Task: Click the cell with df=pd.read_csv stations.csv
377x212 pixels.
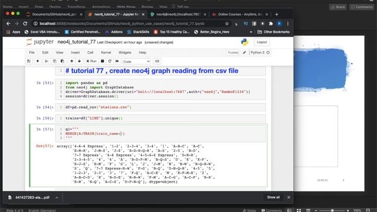Action: point(160,107)
